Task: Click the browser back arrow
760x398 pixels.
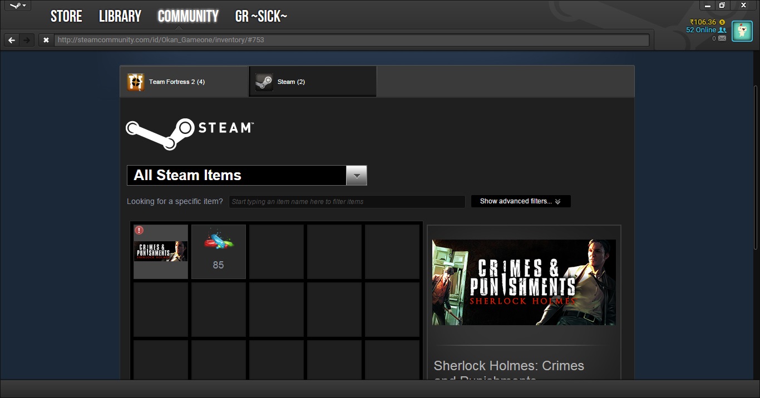Action: (12, 40)
